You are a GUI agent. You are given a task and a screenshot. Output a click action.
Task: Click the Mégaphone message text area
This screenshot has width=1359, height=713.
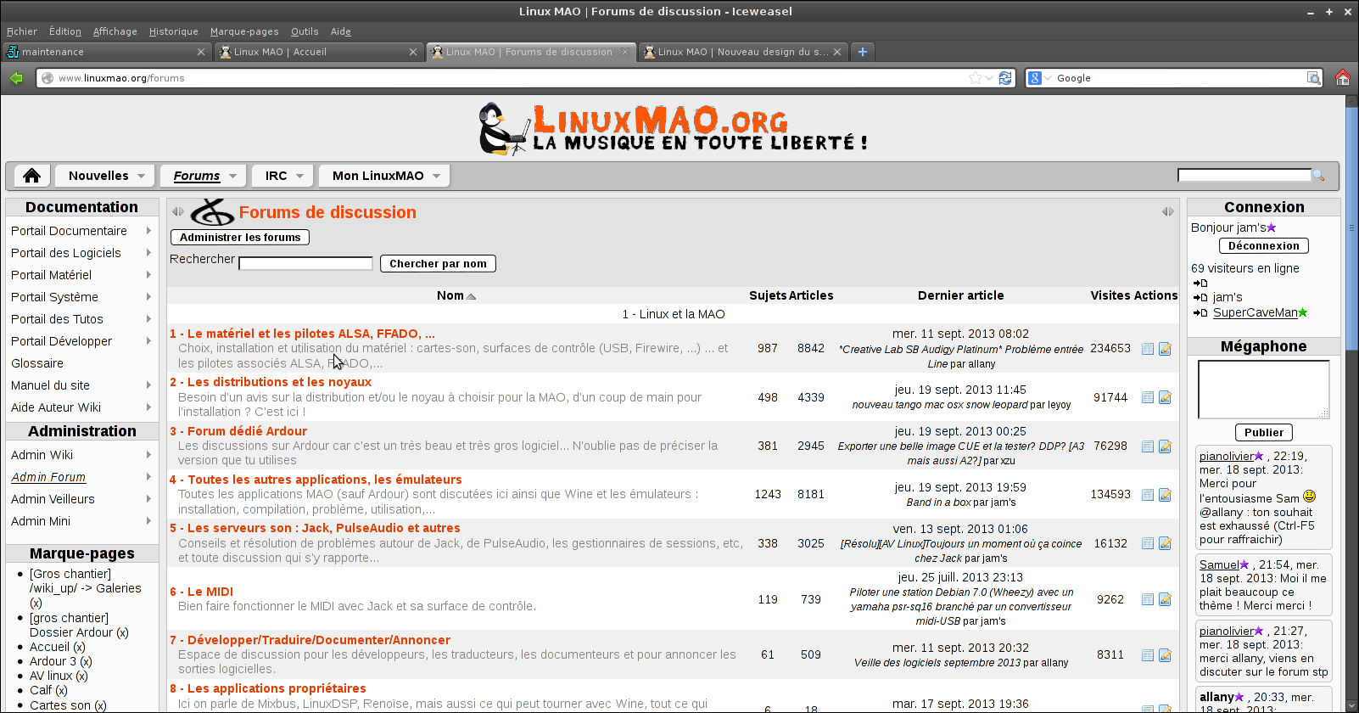(1264, 390)
